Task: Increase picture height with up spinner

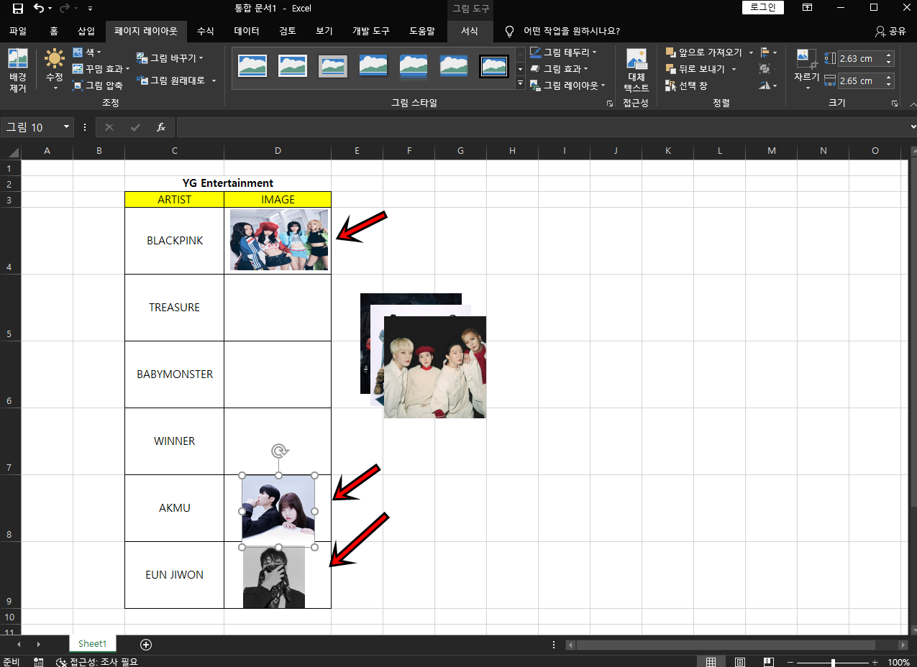Action: coord(890,55)
